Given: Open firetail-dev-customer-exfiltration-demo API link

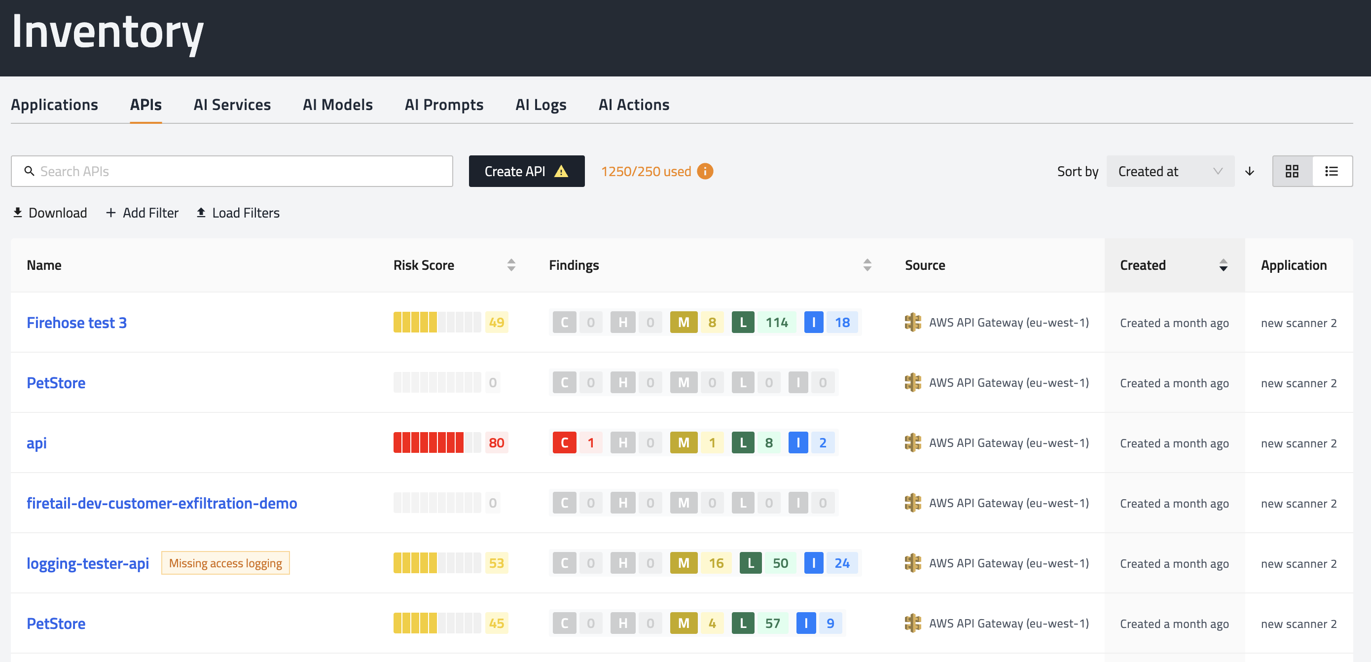Looking at the screenshot, I should [x=162, y=503].
